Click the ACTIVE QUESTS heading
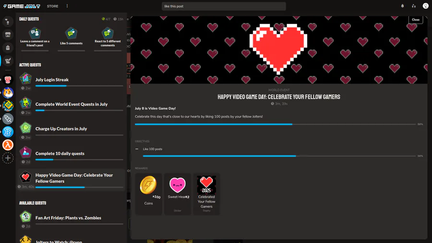 click(x=30, y=65)
